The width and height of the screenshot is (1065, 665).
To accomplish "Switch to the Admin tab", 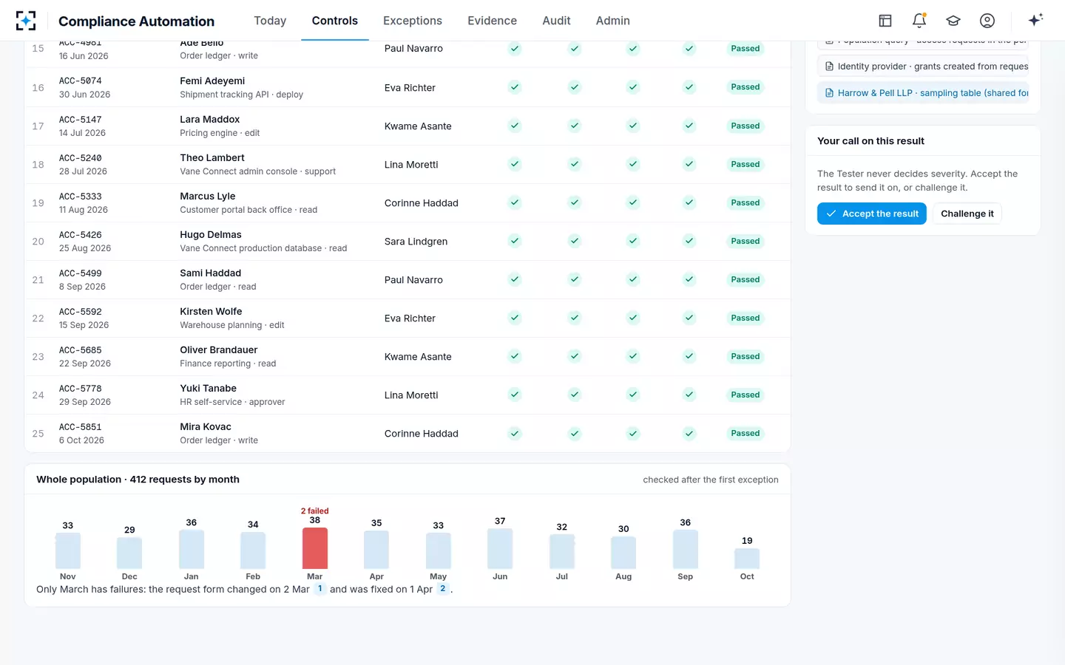I will click(x=613, y=21).
